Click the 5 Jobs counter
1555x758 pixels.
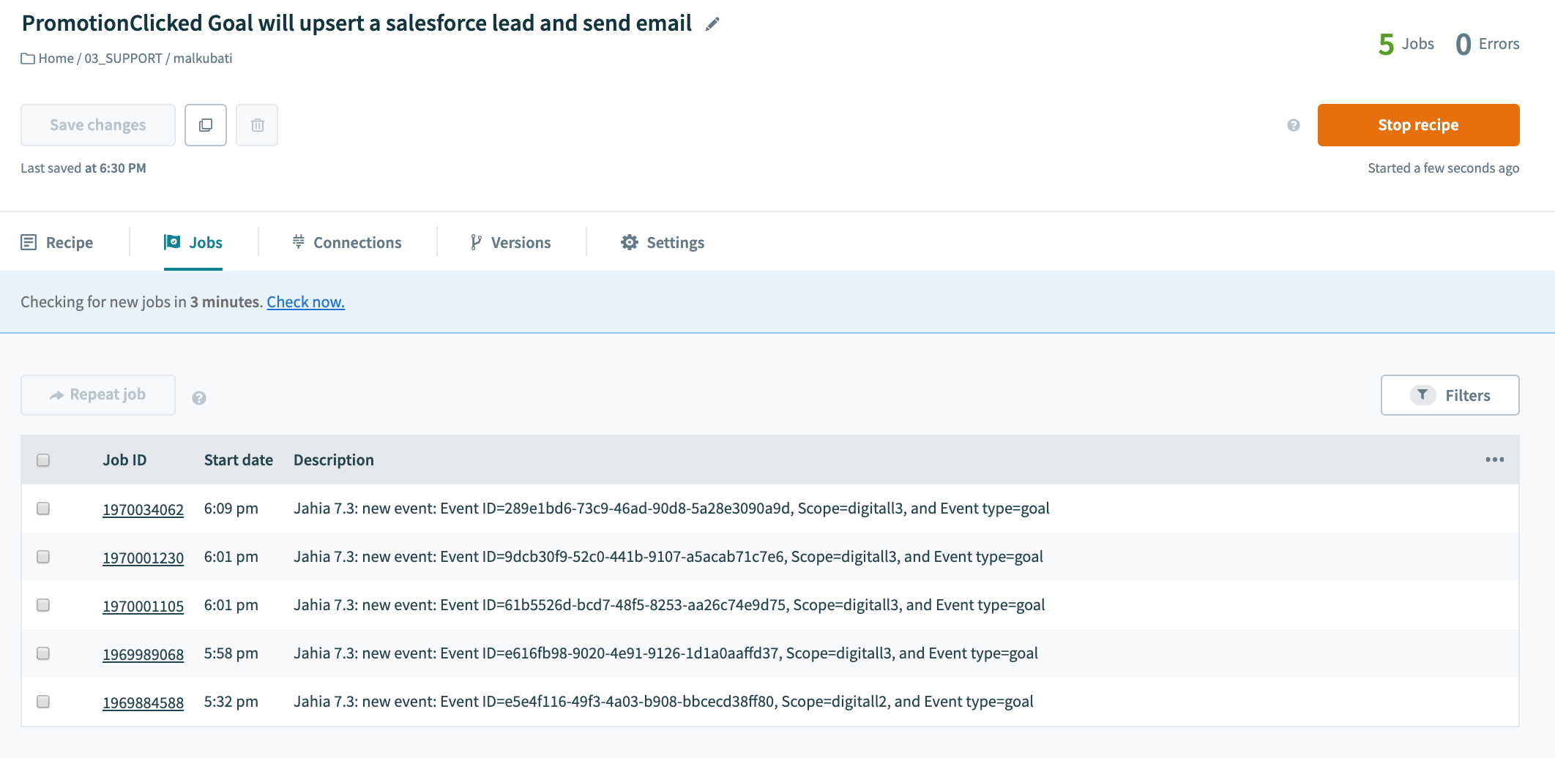click(x=1406, y=44)
